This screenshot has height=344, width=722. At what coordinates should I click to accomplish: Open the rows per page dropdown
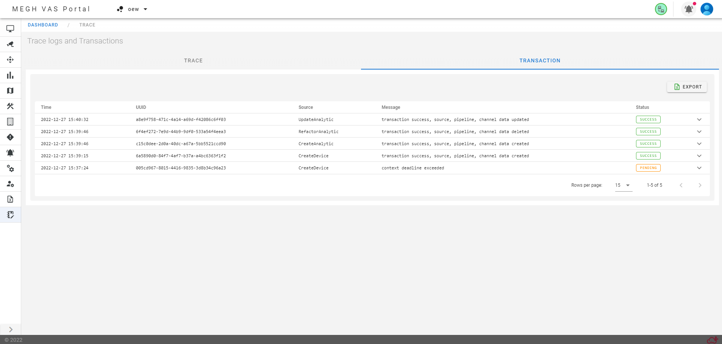coord(622,185)
